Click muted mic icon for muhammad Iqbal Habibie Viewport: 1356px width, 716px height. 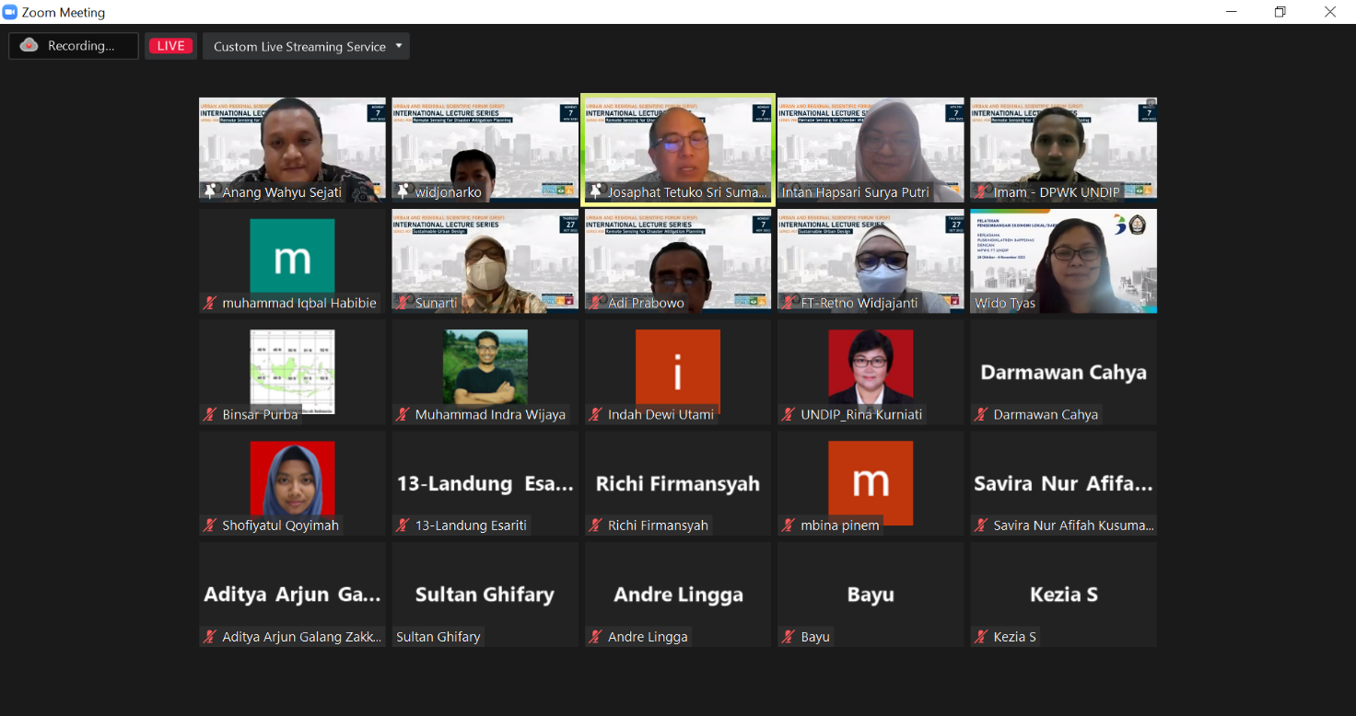pyautogui.click(x=210, y=303)
